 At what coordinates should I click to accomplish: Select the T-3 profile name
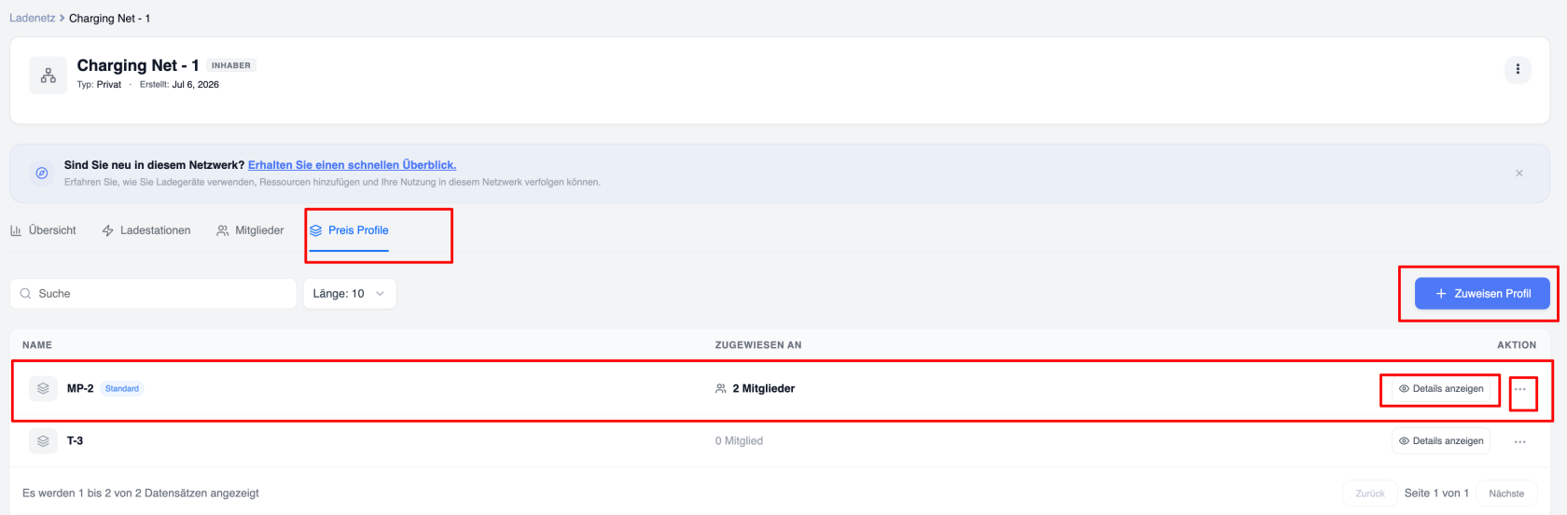coord(76,441)
